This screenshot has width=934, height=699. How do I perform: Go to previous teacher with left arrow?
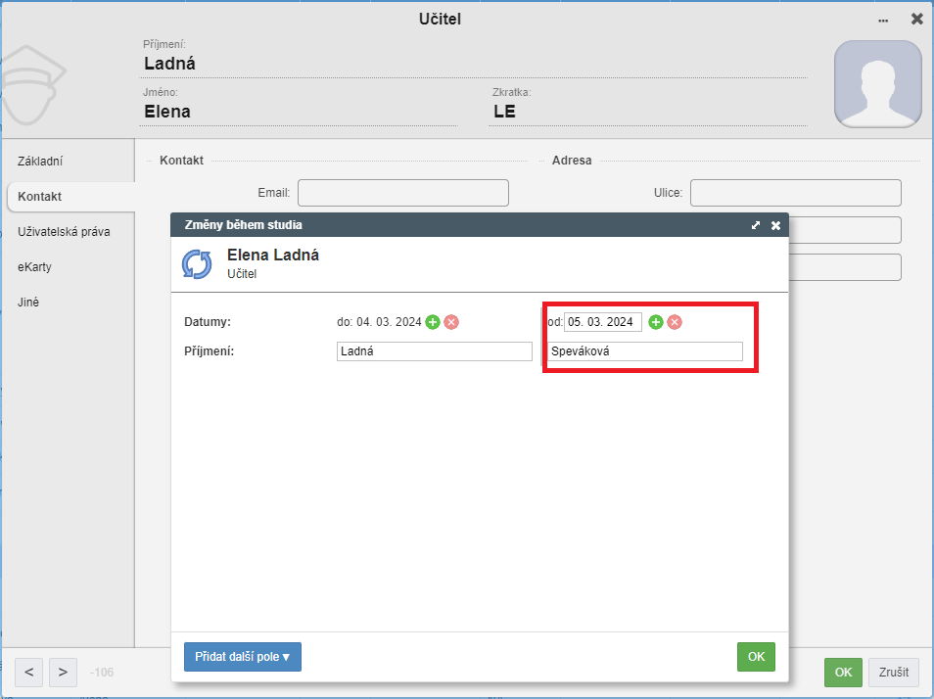[29, 673]
